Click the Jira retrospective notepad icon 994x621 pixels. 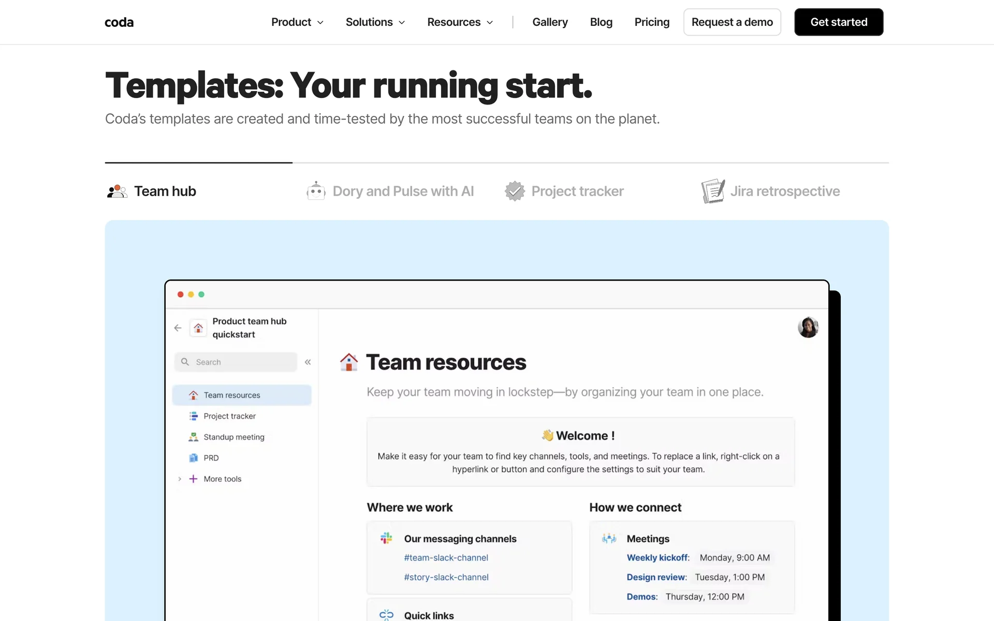[x=713, y=191]
